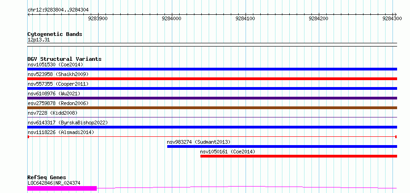The image size is (410, 193).
Task: Click the 9284300 ruler position label
Action: click(x=392, y=18)
